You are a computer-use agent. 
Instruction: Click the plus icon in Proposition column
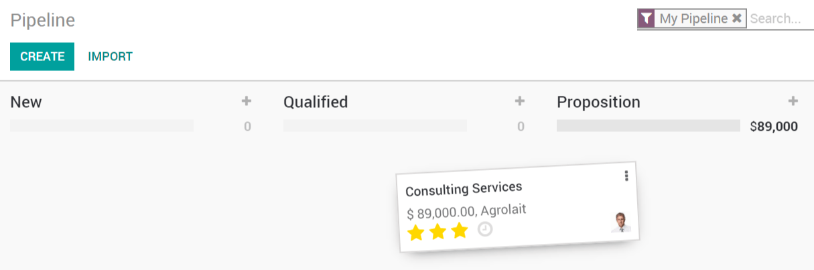tap(793, 102)
